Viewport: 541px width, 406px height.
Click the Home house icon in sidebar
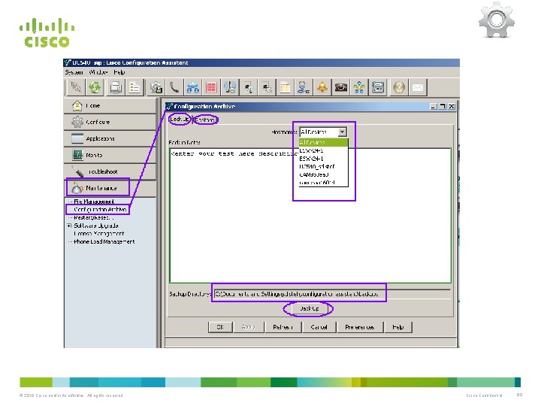tap(77, 105)
